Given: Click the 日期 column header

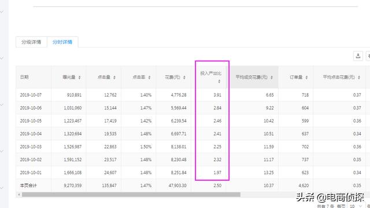Looking at the screenshot, I should tap(24, 77).
